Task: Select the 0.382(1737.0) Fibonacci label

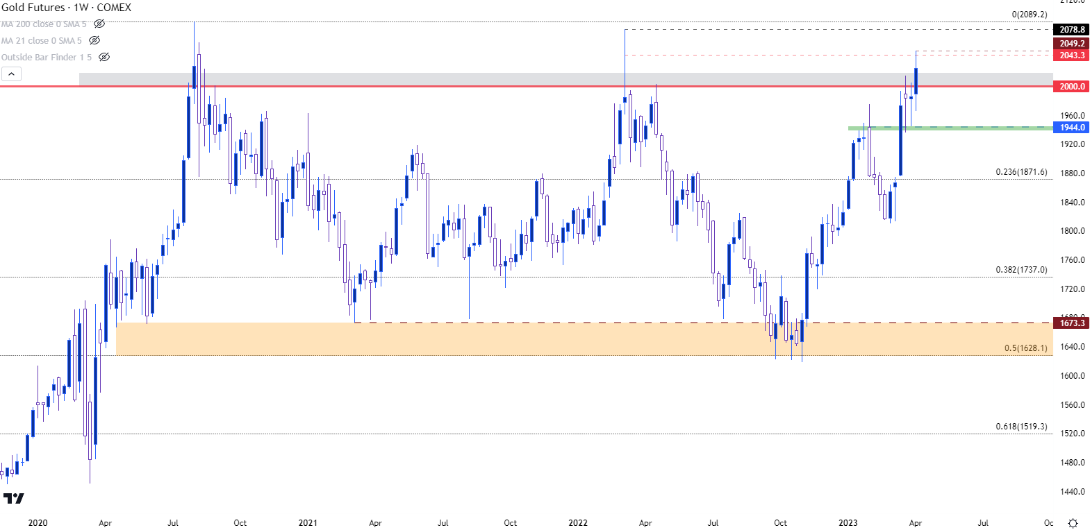Action: [1021, 269]
